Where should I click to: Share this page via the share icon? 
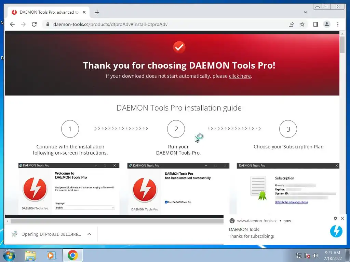tap(291, 24)
